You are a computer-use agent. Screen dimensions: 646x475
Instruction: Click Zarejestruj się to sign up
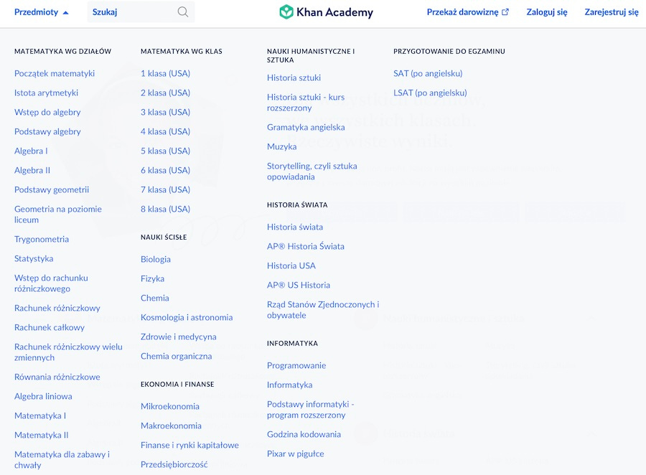(612, 12)
